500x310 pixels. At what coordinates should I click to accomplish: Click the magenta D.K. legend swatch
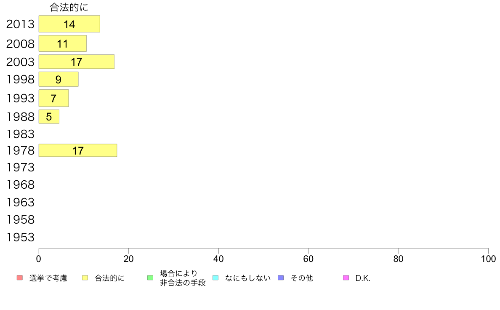[x=346, y=278]
